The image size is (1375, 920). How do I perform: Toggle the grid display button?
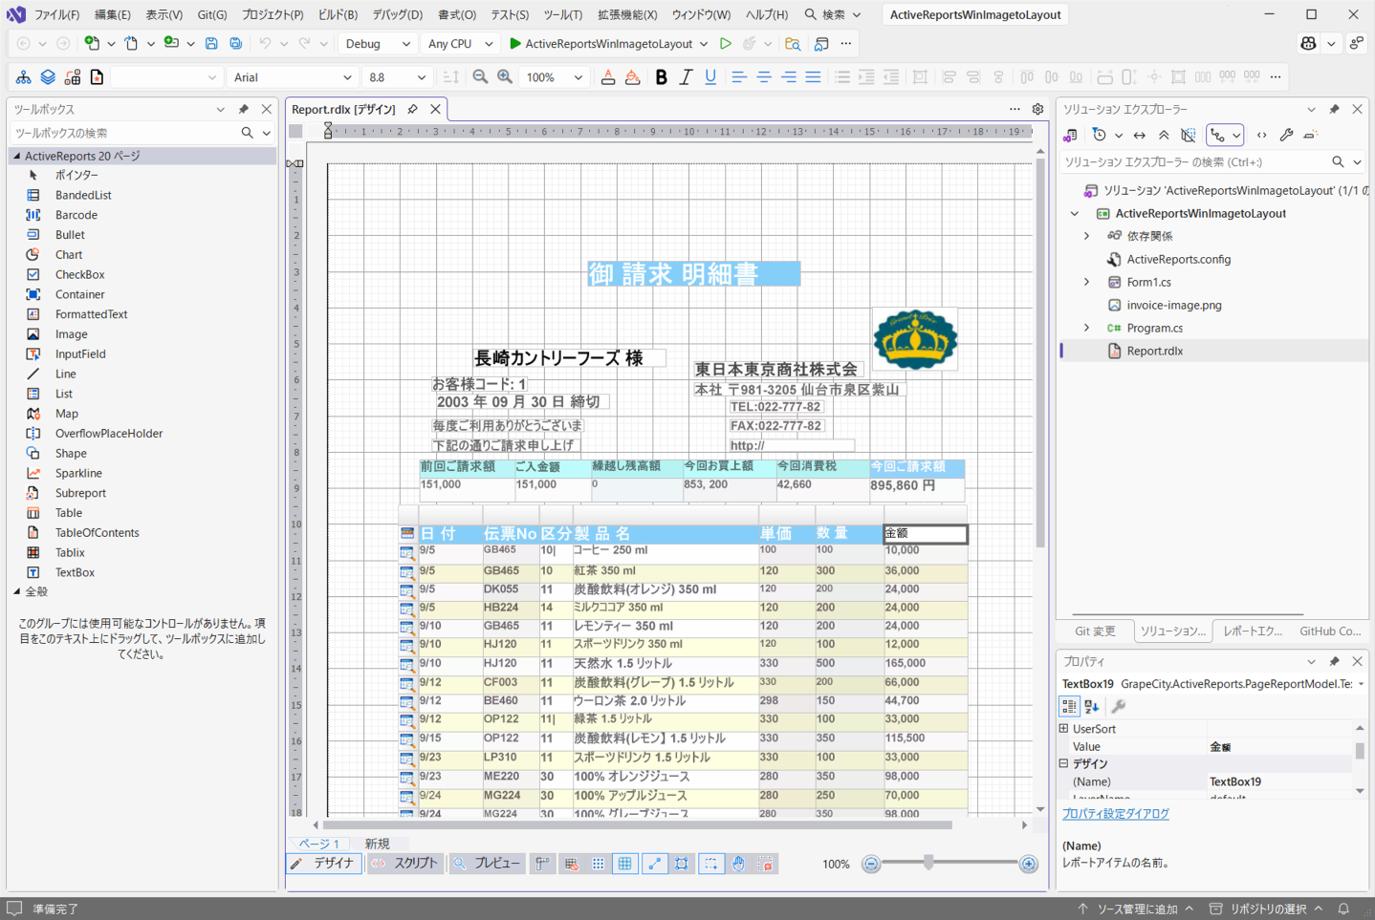[x=624, y=864]
